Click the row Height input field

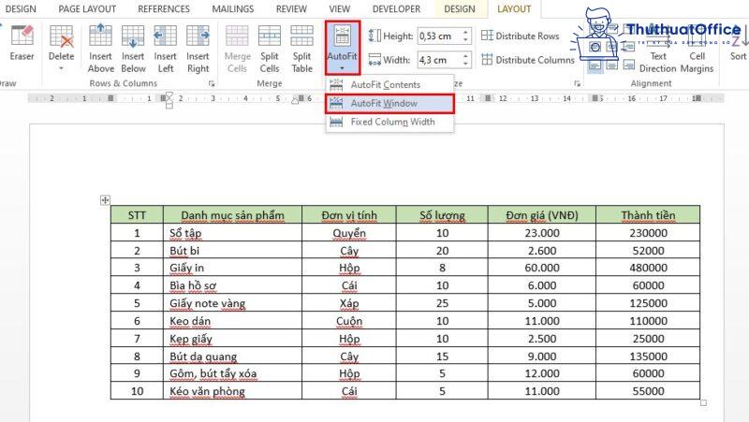[x=439, y=36]
